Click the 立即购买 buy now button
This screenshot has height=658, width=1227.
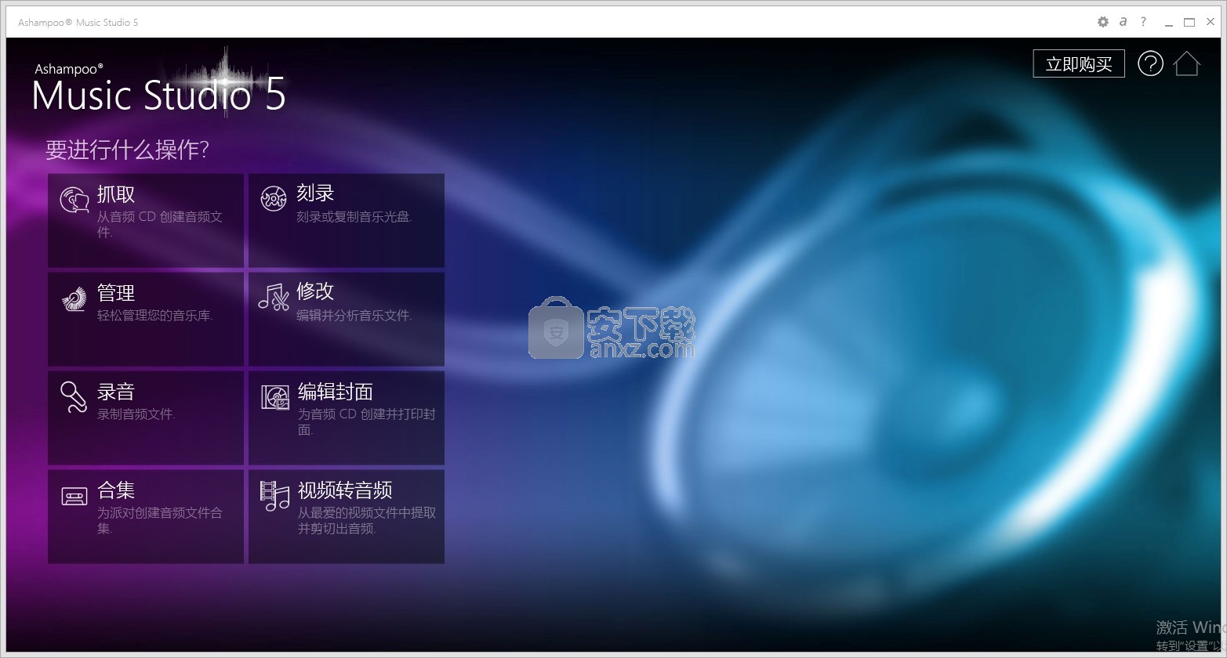click(x=1079, y=64)
